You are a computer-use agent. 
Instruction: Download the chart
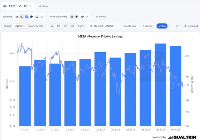[x=191, y=26]
